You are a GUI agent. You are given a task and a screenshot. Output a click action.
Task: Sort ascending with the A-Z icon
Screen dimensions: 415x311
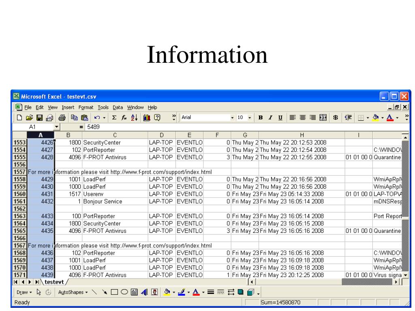(x=134, y=118)
